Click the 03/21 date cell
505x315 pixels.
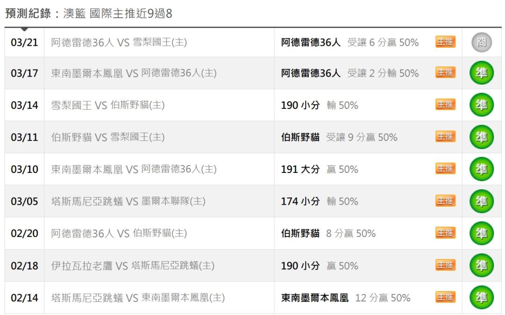click(x=24, y=43)
